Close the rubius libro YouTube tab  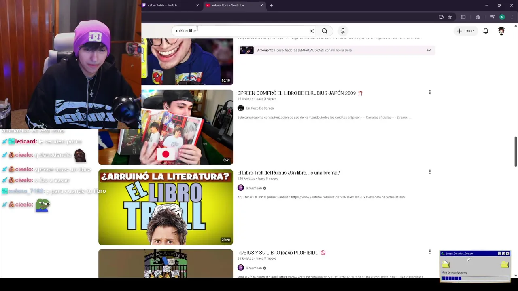pyautogui.click(x=261, y=5)
